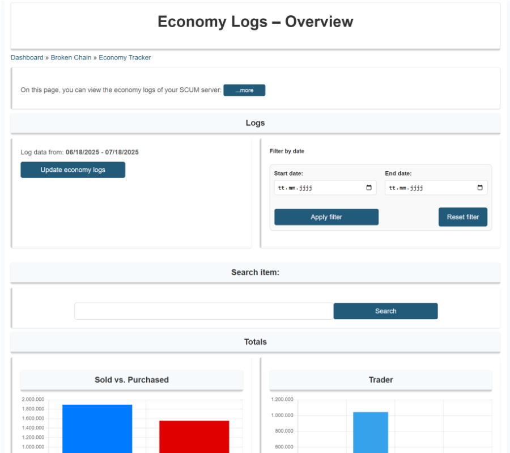Open the Economy Tracker breadcrumb link
Viewport: 510px width, 453px height.
pyautogui.click(x=125, y=57)
